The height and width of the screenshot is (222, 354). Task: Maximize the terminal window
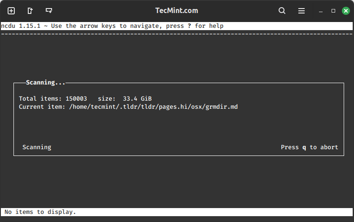[333, 11]
